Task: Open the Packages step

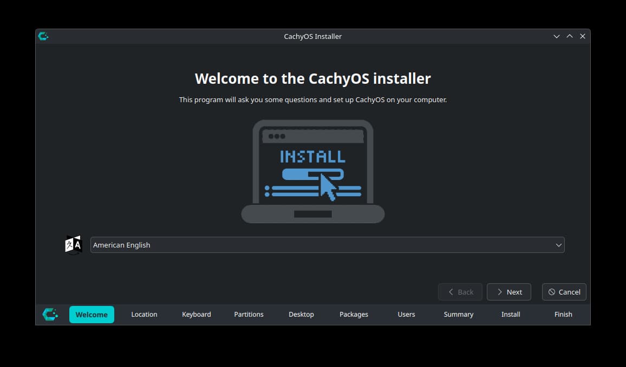Action: (354, 315)
